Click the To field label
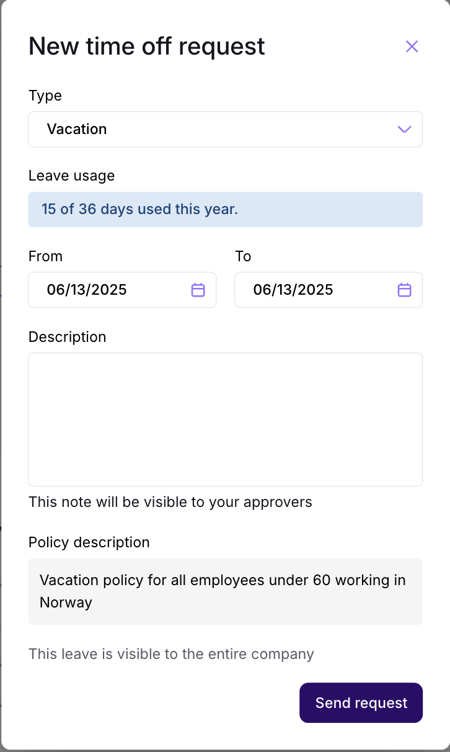 coord(243,256)
